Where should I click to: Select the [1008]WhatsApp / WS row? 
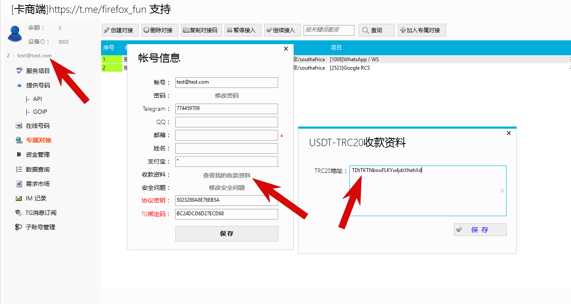[x=354, y=59]
